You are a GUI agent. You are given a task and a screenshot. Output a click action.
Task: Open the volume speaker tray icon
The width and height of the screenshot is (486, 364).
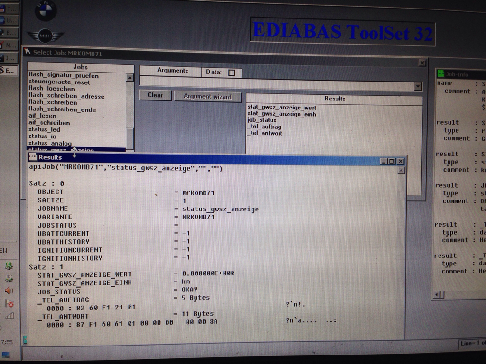(x=9, y=291)
